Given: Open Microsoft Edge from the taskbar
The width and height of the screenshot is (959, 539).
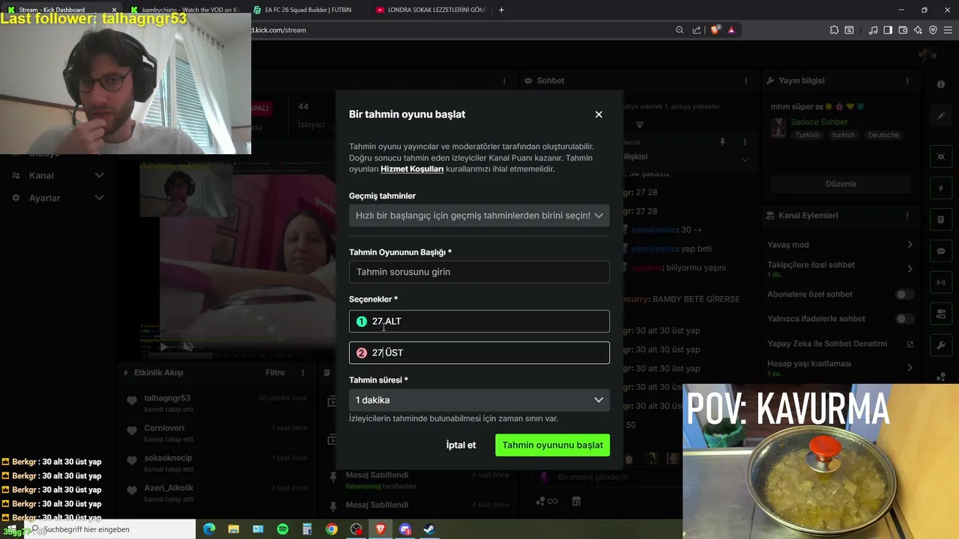Looking at the screenshot, I should [209, 529].
